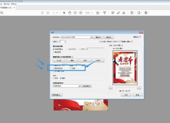Viewport: 170px width, 123px height.
Task: Click the tile scale percentage field
Action: point(65,65)
